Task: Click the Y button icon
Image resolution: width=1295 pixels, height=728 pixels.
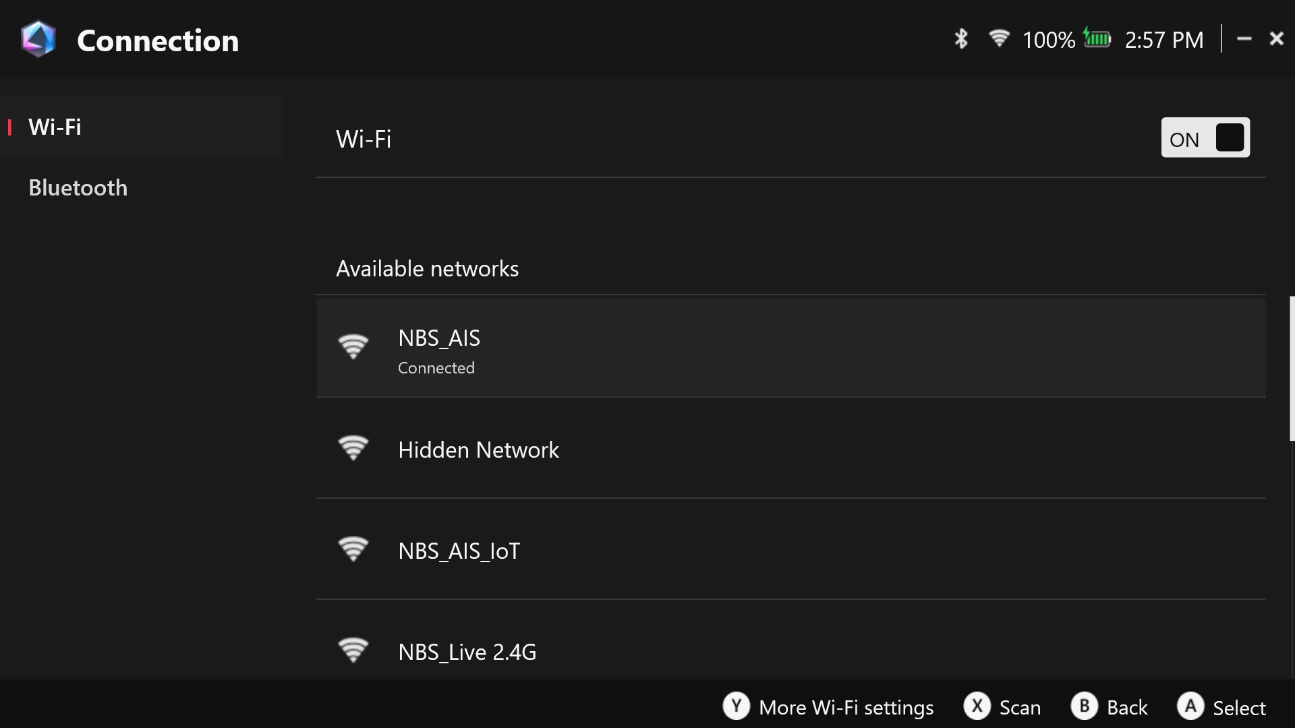Action: click(736, 706)
